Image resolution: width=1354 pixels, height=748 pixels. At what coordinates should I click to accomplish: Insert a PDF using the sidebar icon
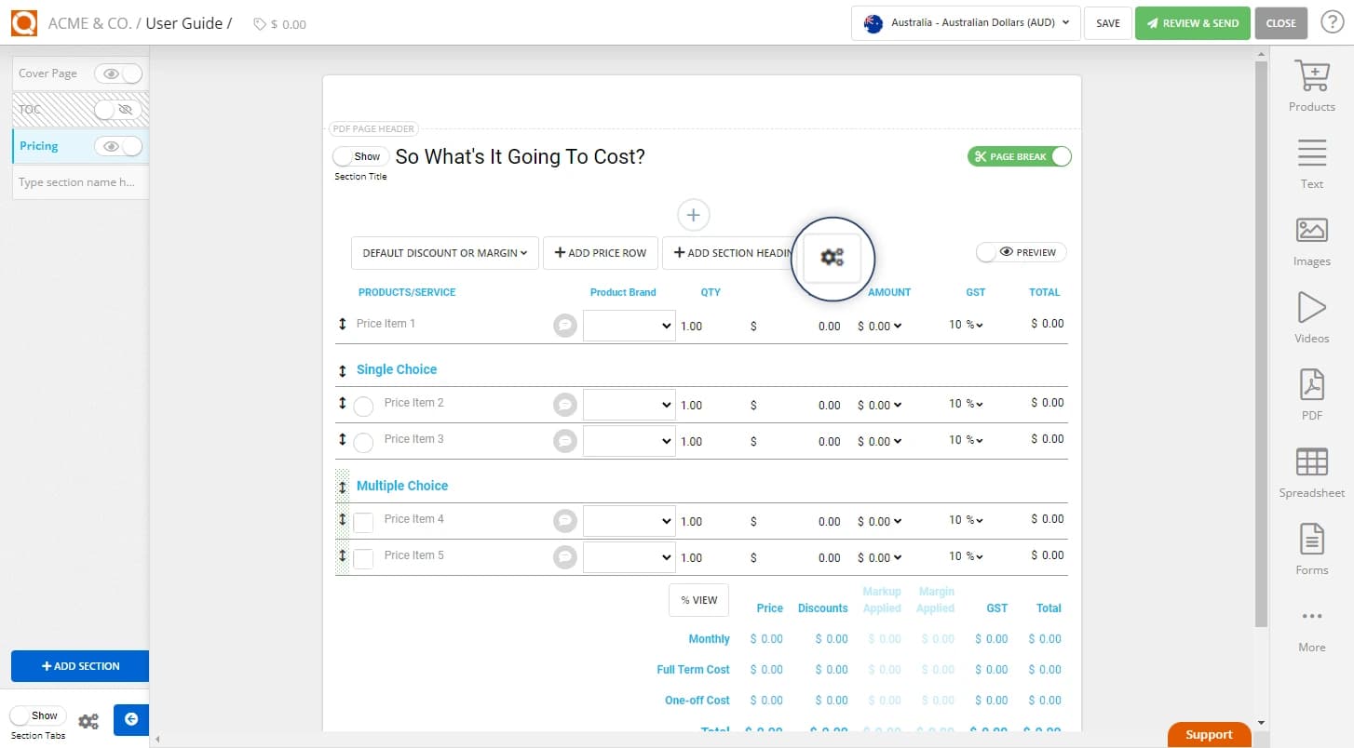click(x=1311, y=393)
